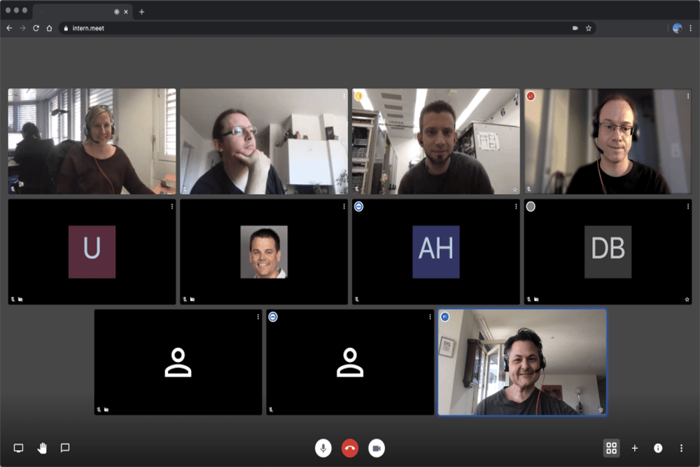Click the intern.meet address bar
This screenshot has width=700, height=467.
[x=327, y=28]
